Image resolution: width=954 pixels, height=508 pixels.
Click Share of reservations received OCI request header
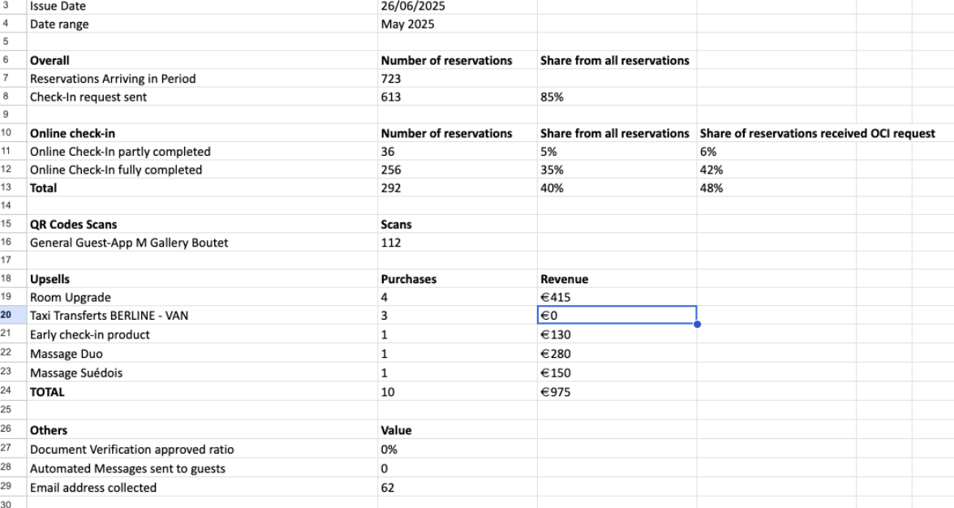point(817,133)
